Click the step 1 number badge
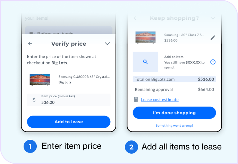Screen dimensions: 238x164 pos(30,147)
